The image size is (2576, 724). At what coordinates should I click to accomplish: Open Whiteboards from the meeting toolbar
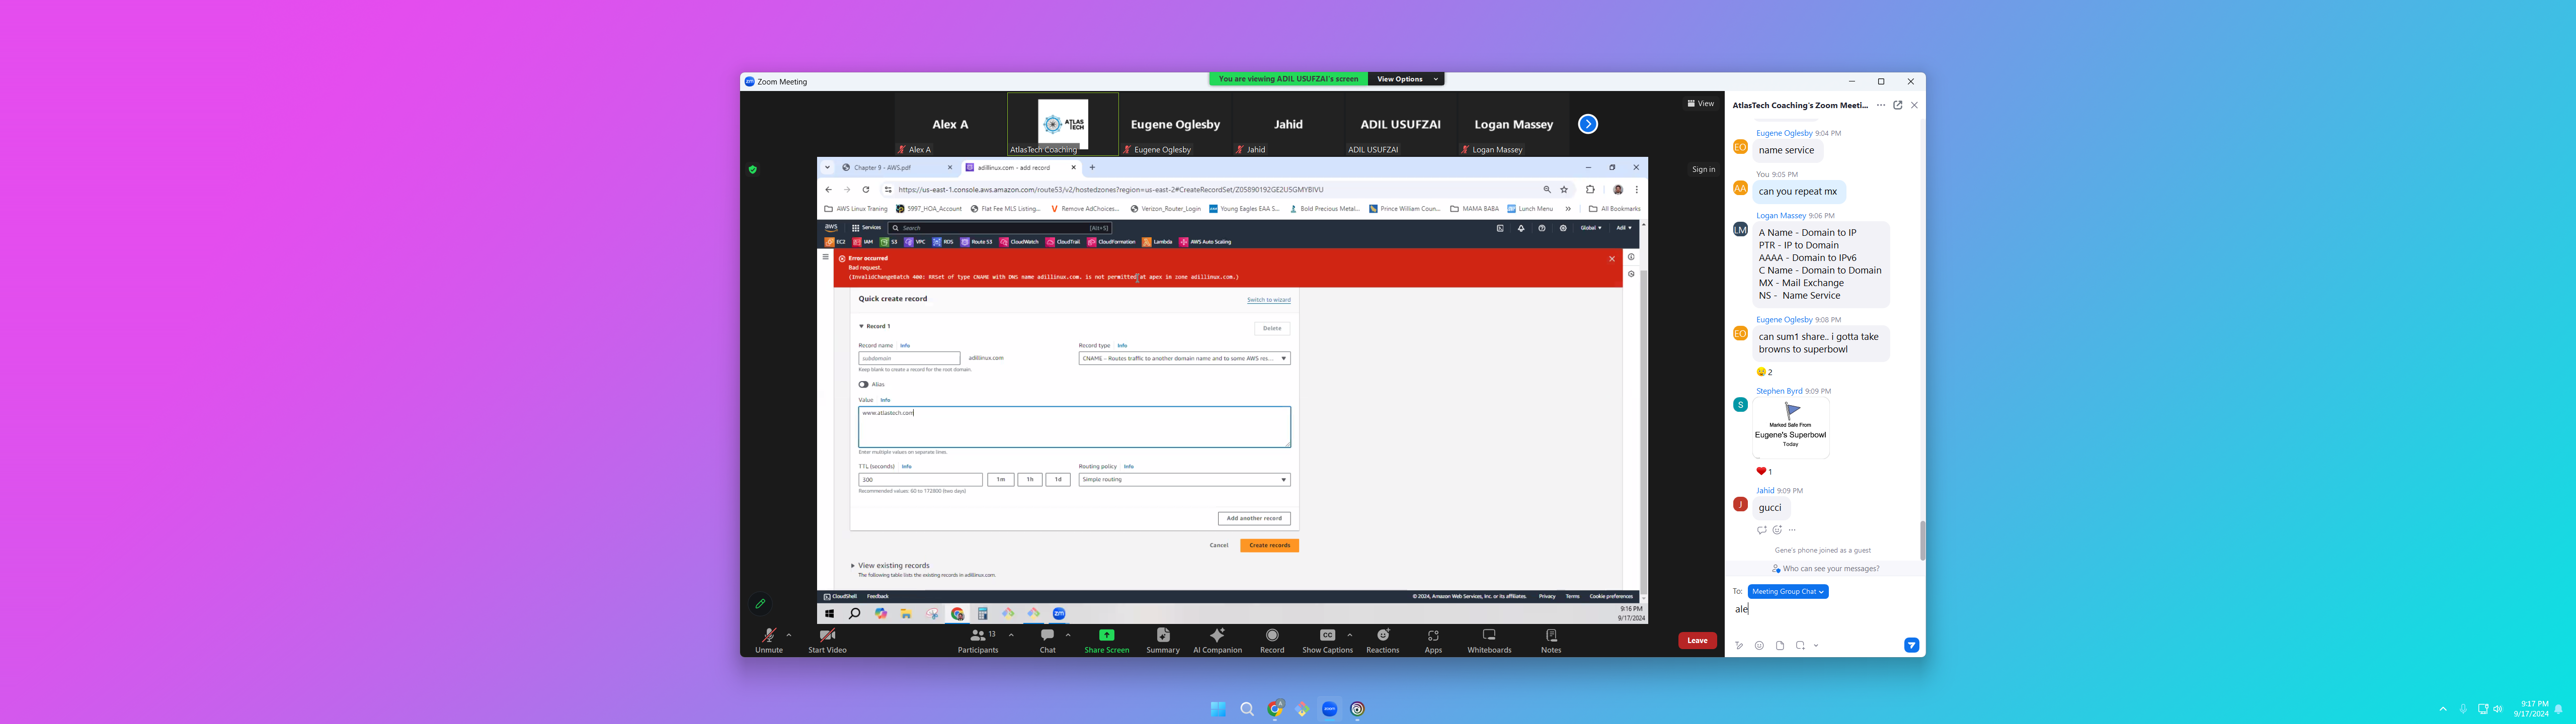pos(1489,640)
